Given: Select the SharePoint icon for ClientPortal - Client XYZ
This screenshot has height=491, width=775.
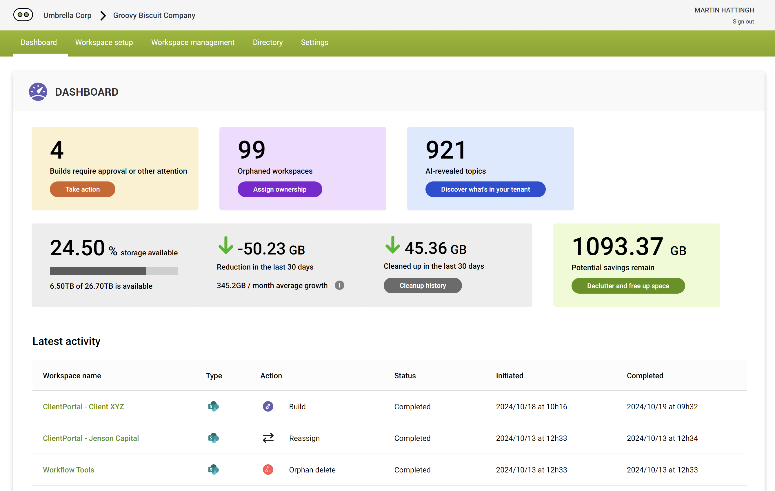Looking at the screenshot, I should (213, 406).
